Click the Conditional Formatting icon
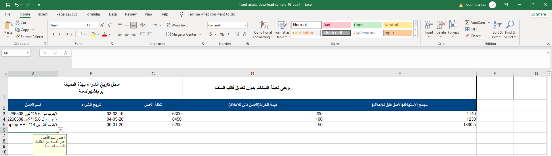The image size is (552, 156). click(263, 26)
